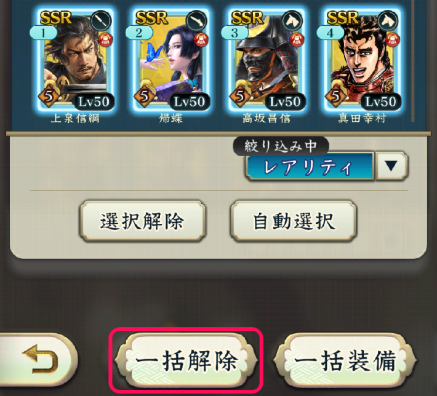
Task: Toggle selection number 2 badge on 帰蝶
Action: 139,33
